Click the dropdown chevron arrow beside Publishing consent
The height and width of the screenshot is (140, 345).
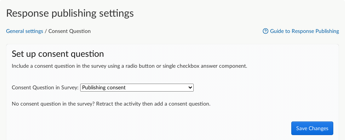tap(190, 88)
